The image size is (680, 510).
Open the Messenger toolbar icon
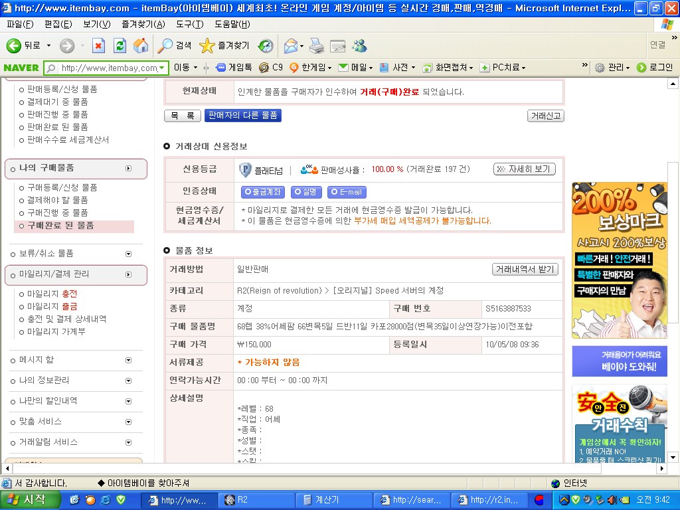point(359,45)
